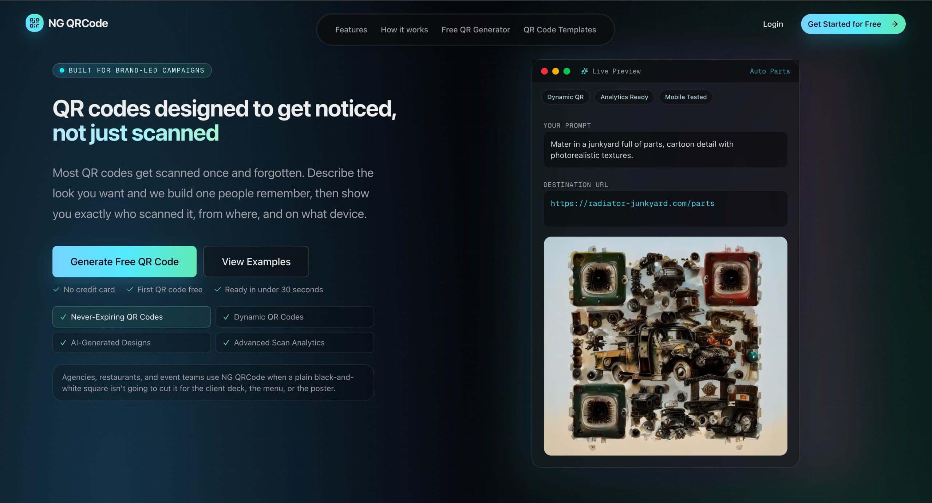Open QR Code Templates nav item
Viewport: 932px width, 503px height.
(560, 29)
